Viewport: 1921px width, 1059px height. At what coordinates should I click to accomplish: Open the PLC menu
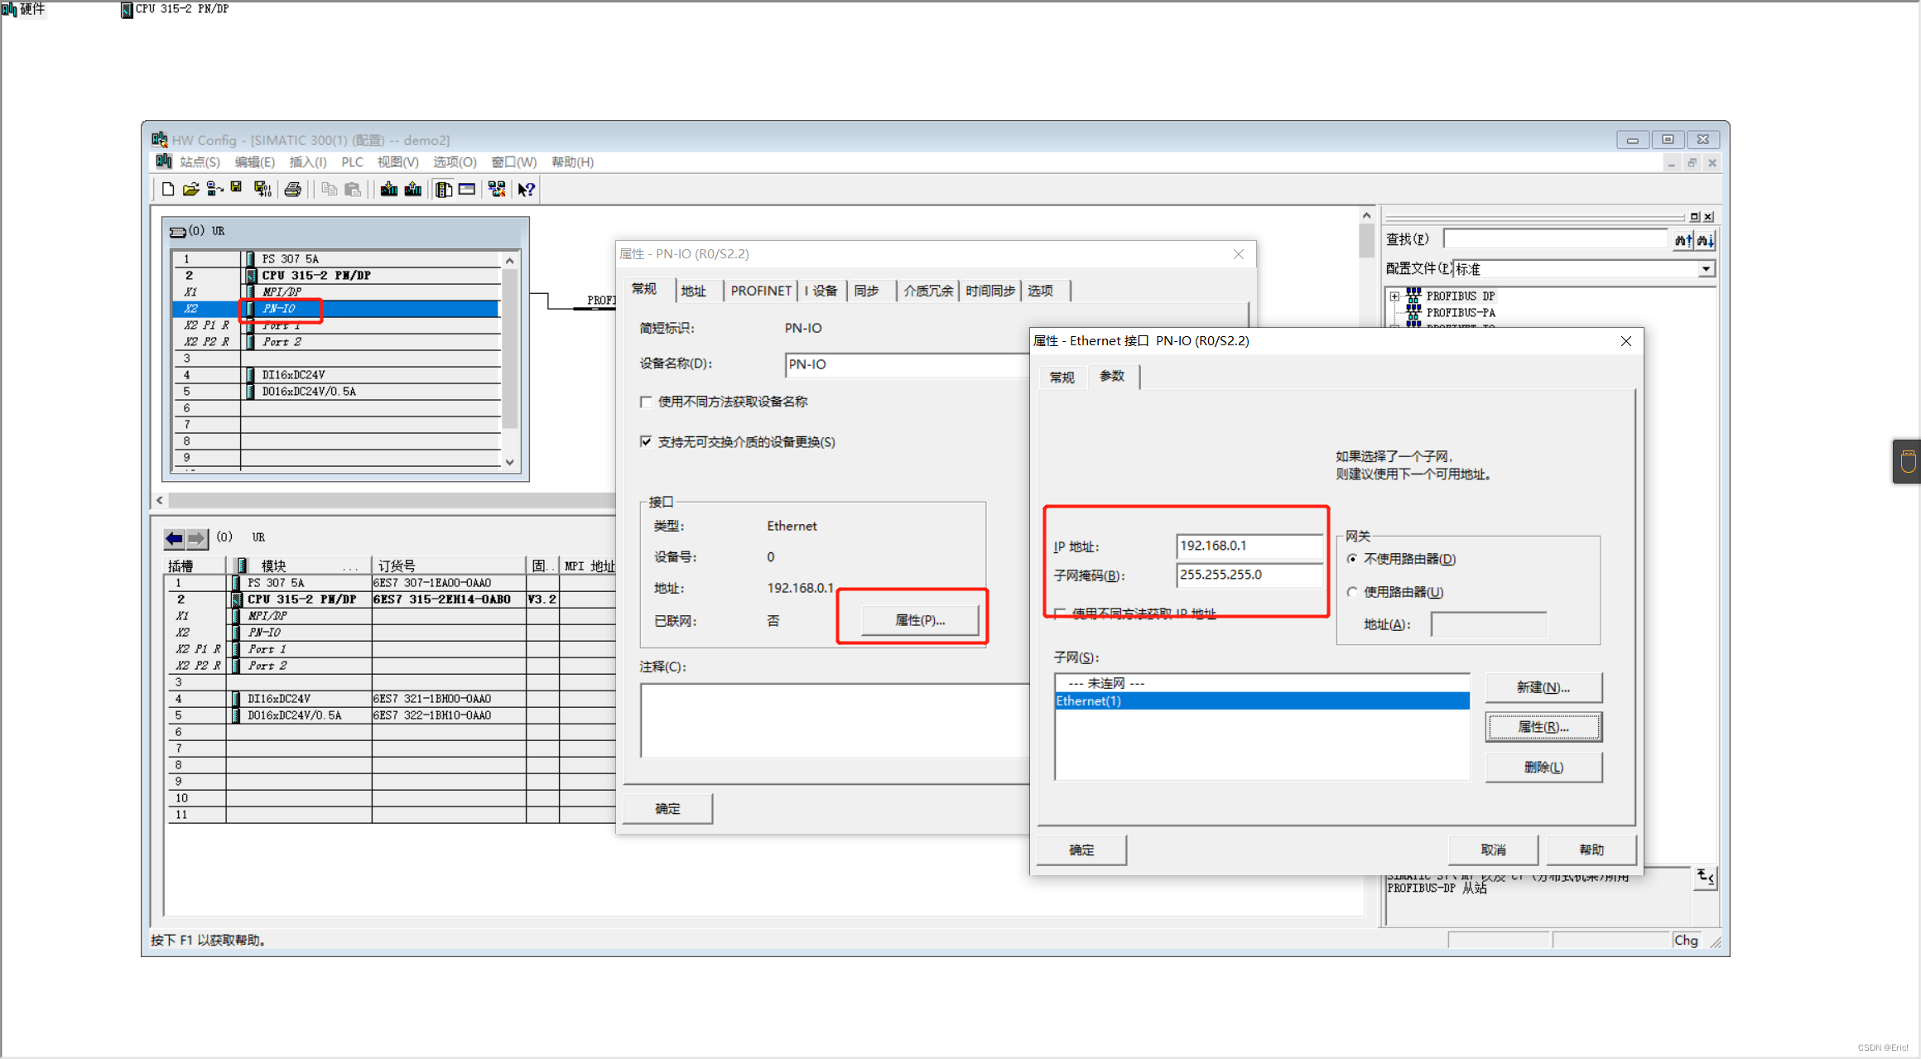[352, 162]
